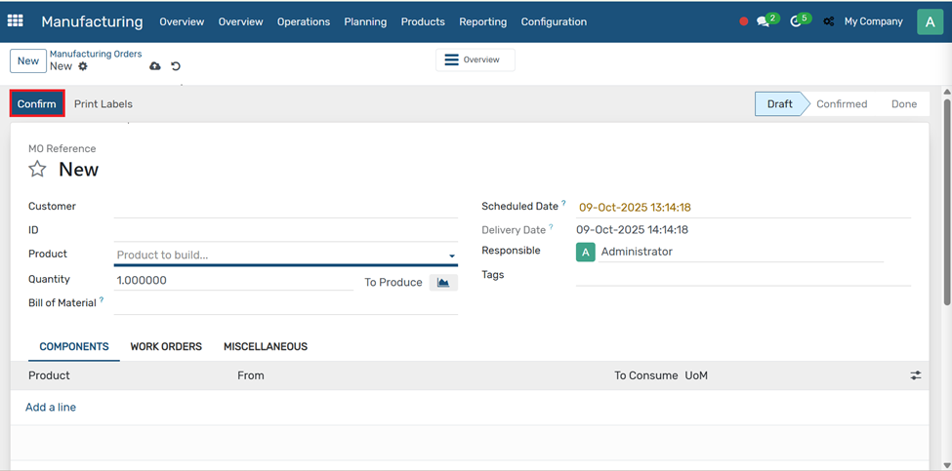The image size is (952, 471).
Task: Select the Confirmed status stage
Action: pyautogui.click(x=841, y=103)
